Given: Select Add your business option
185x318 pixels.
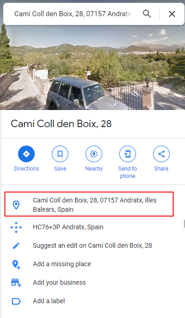Looking at the screenshot, I should [x=59, y=282].
